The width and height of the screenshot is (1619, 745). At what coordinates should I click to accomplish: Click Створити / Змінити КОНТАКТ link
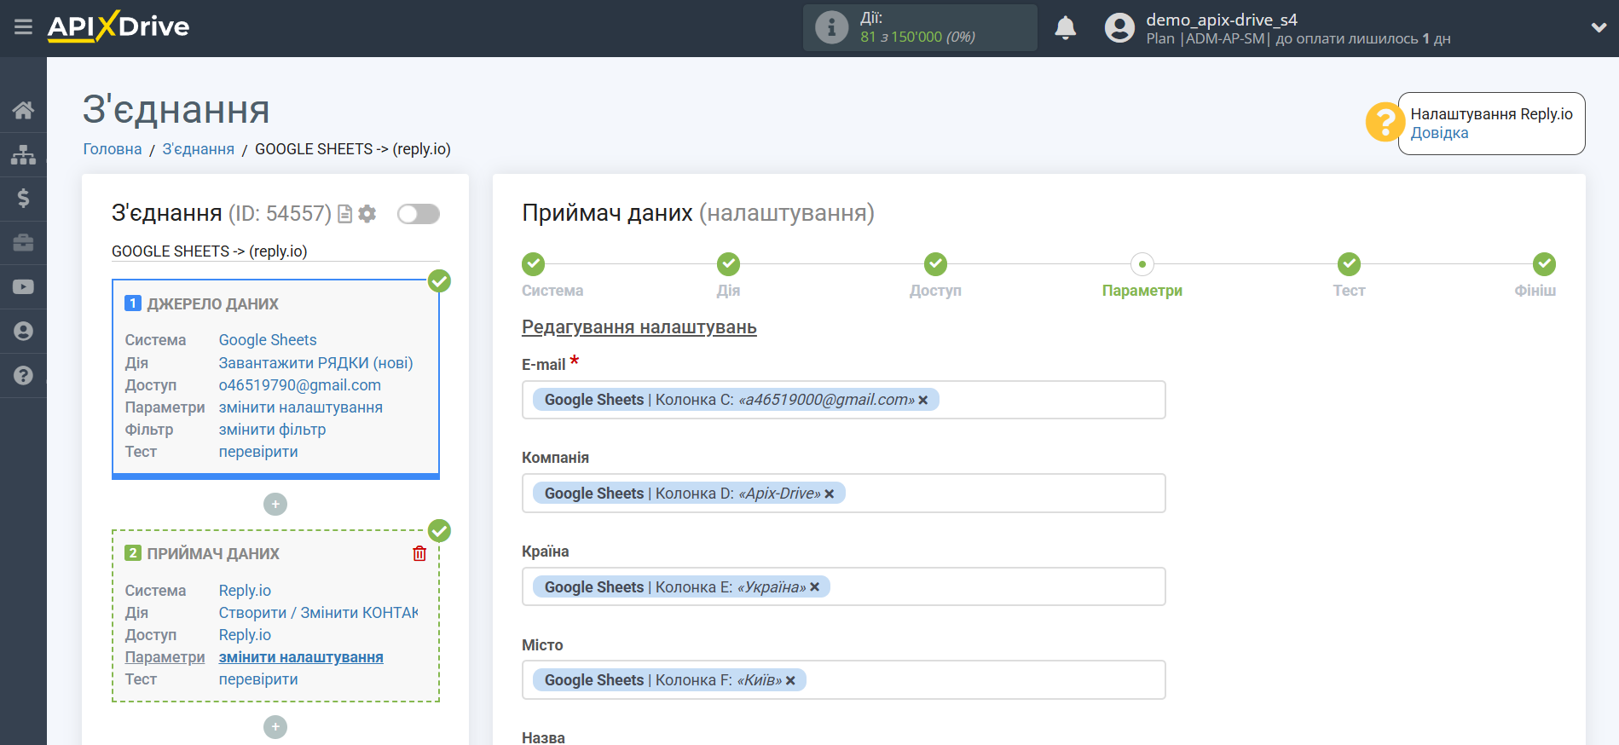(318, 613)
